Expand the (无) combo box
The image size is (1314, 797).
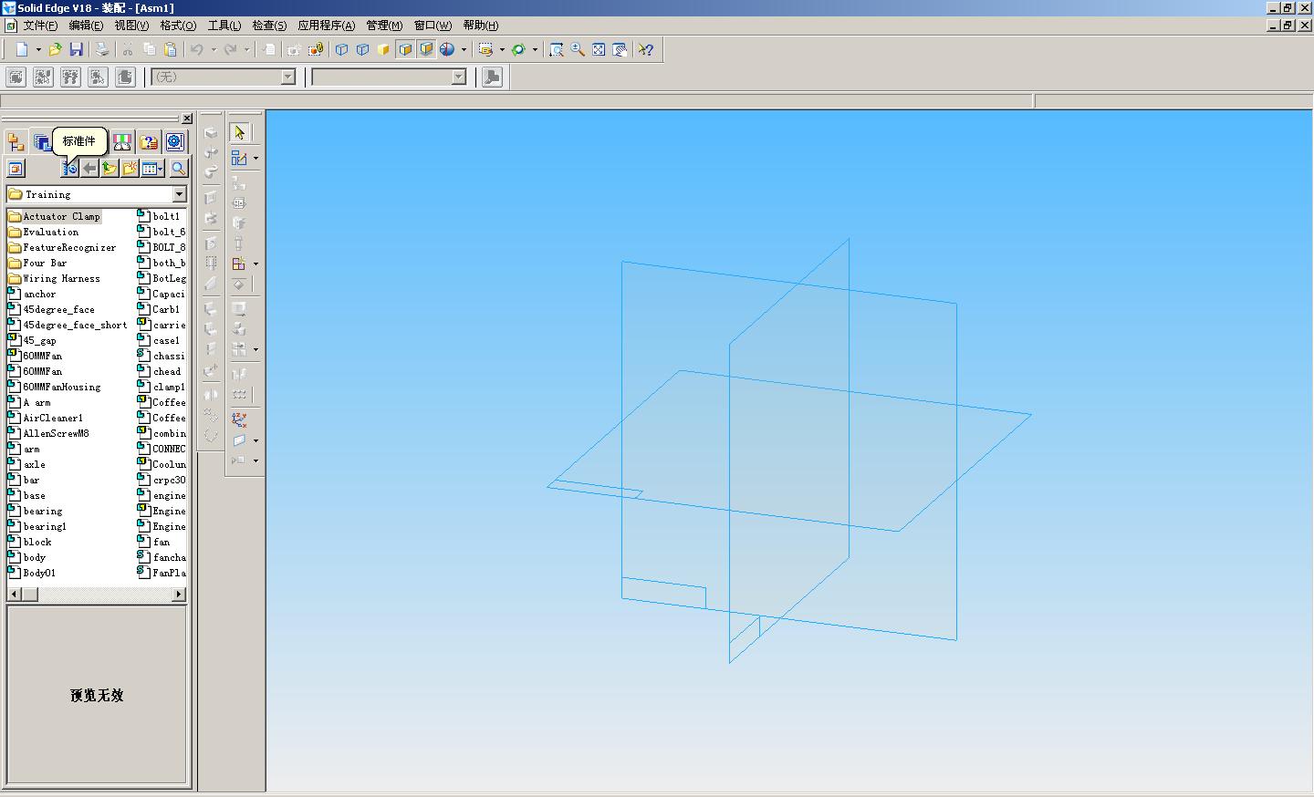pyautogui.click(x=288, y=78)
